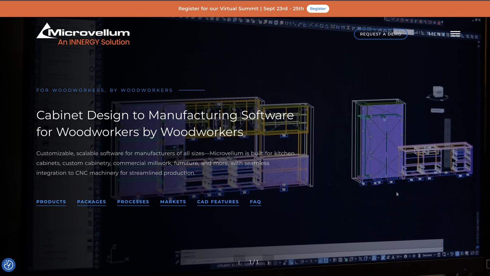Click the 'Customizable, scalable software' paragraph

[x=165, y=163]
